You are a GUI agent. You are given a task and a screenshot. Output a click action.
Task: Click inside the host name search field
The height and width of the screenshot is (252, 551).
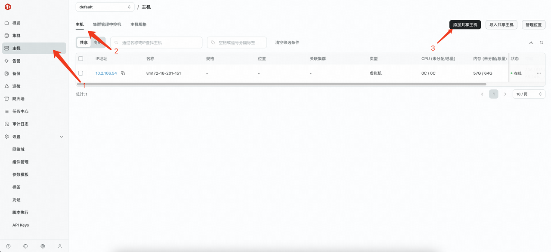click(156, 42)
